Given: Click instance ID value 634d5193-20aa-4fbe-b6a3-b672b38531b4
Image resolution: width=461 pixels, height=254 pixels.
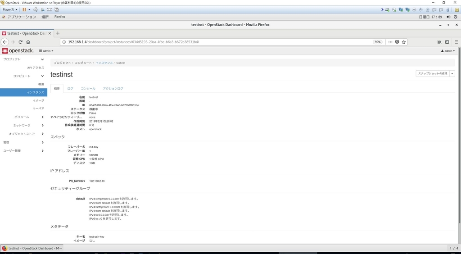Looking at the screenshot, I should (x=114, y=105).
